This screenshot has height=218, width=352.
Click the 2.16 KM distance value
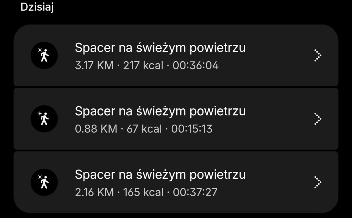click(94, 193)
